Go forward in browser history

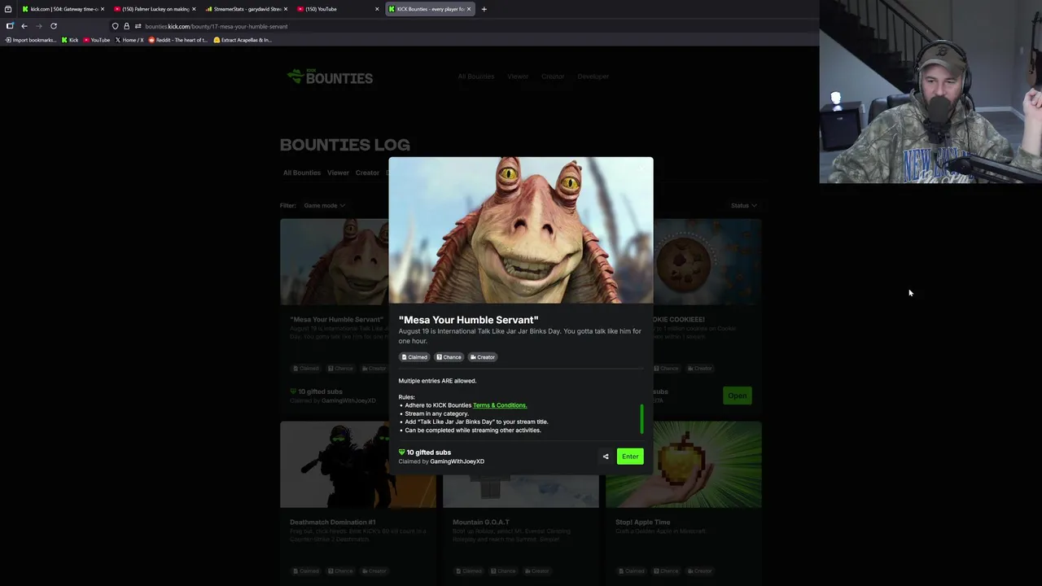tap(38, 26)
